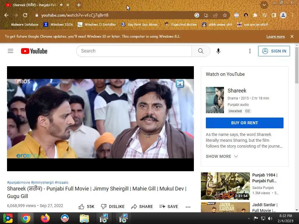Image resolution: width=299 pixels, height=224 pixels.
Task: Click the search magnifier button
Action: coord(201,51)
